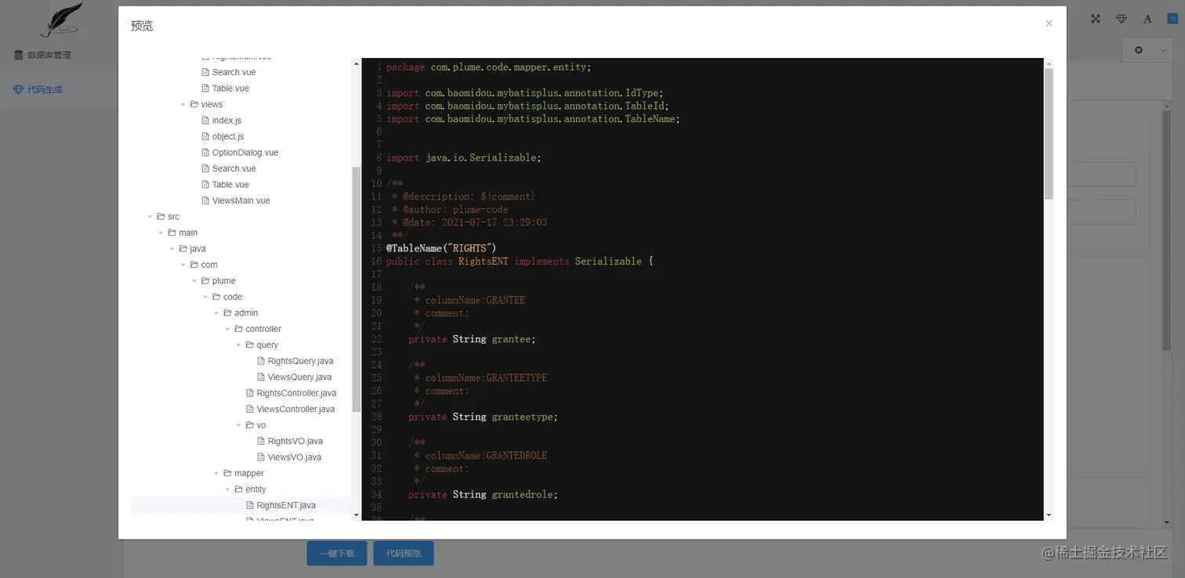This screenshot has width=1185, height=578.
Task: Click the diamond icon in top bar
Action: coord(1122,19)
